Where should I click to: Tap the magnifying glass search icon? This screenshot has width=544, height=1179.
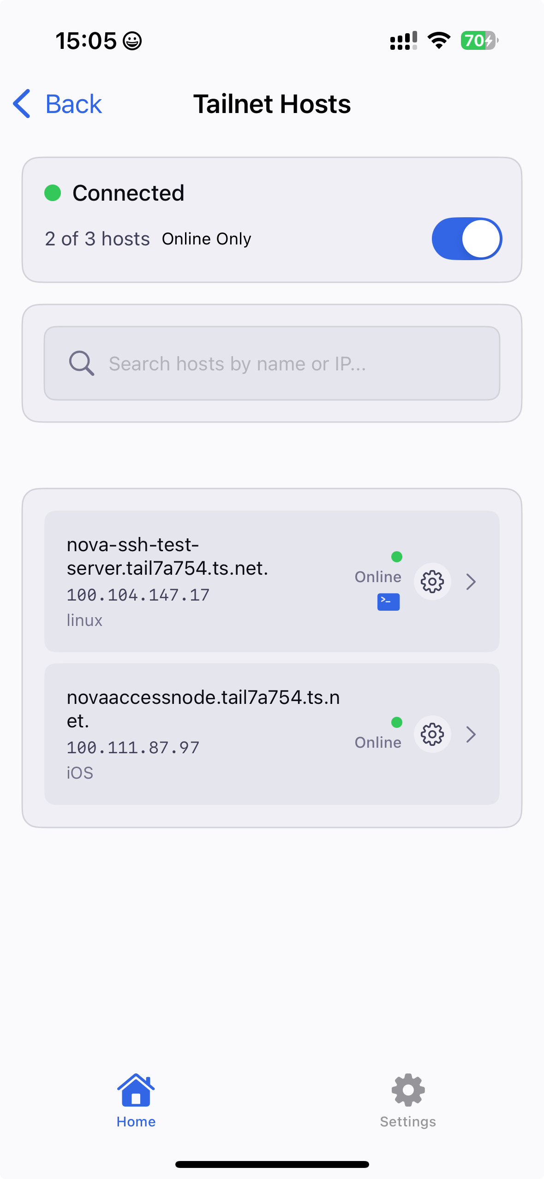(82, 363)
